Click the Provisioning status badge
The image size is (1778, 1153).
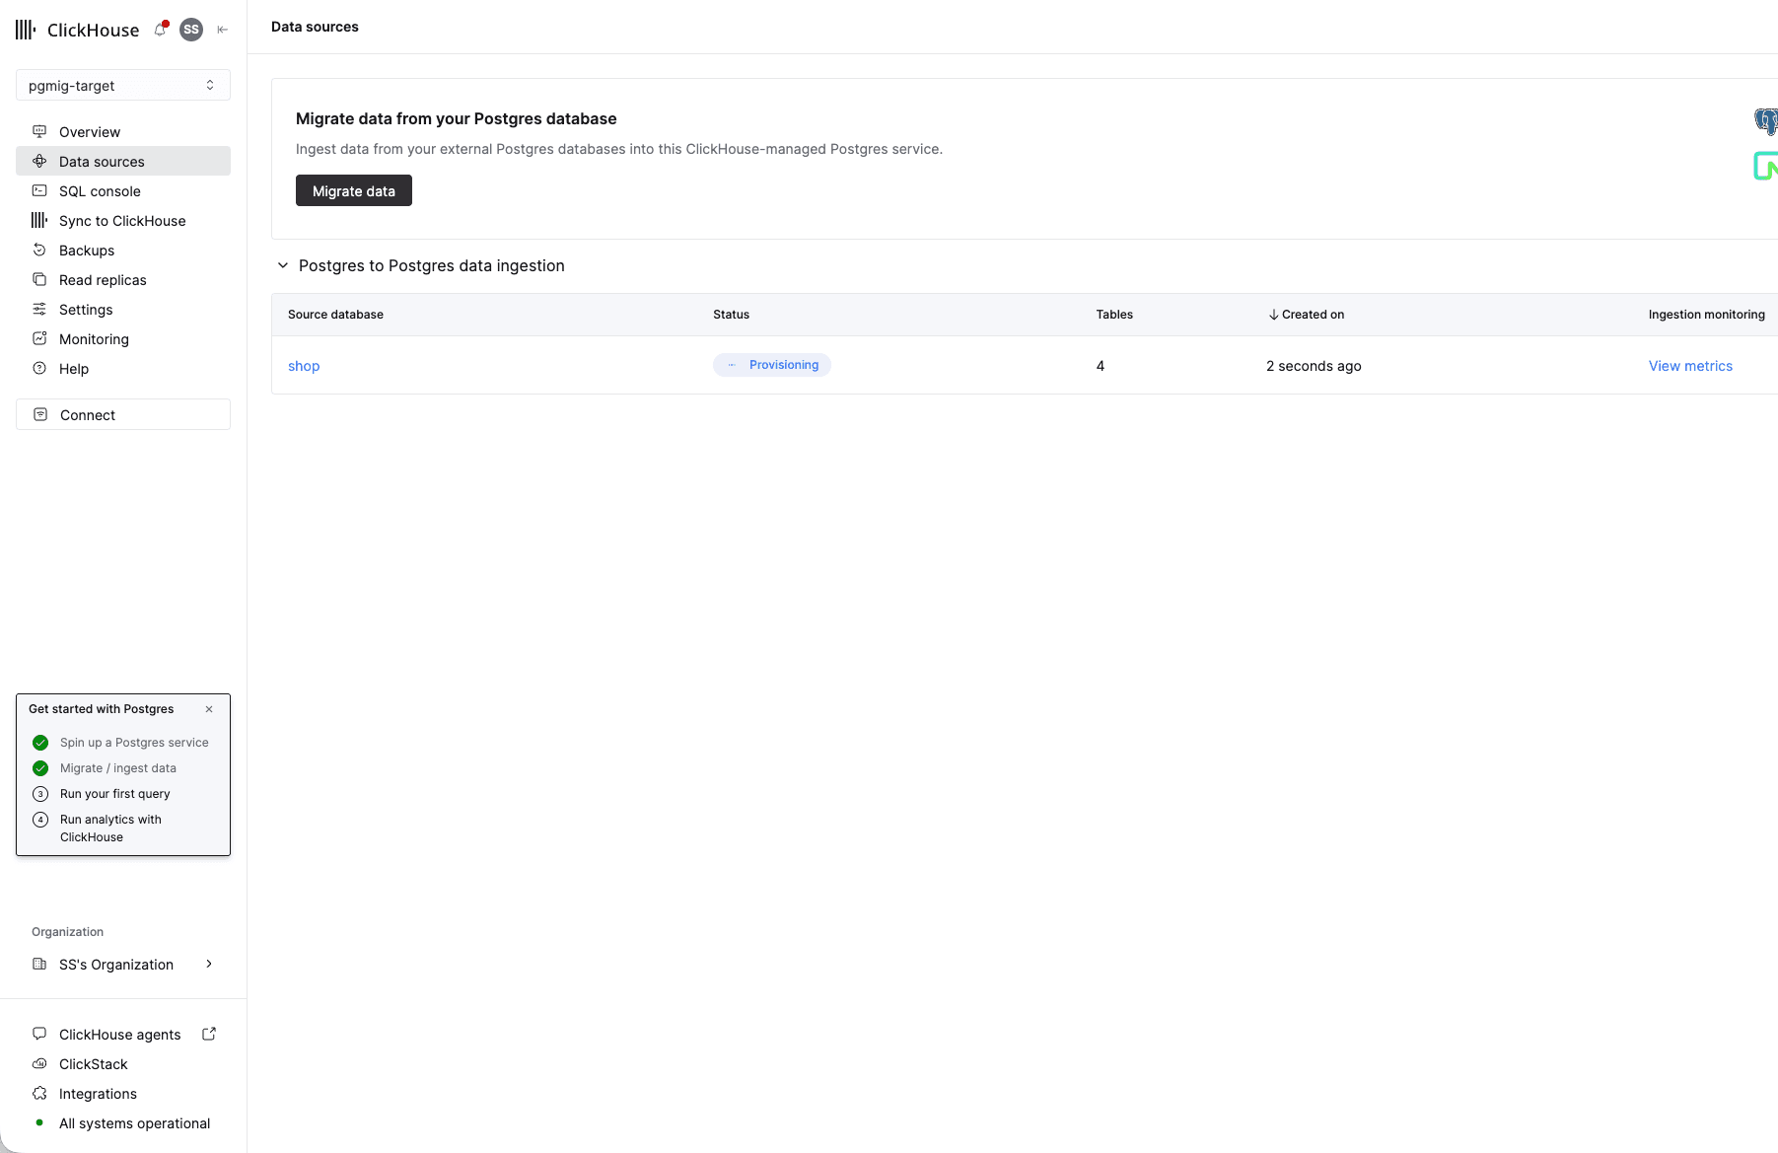772,365
